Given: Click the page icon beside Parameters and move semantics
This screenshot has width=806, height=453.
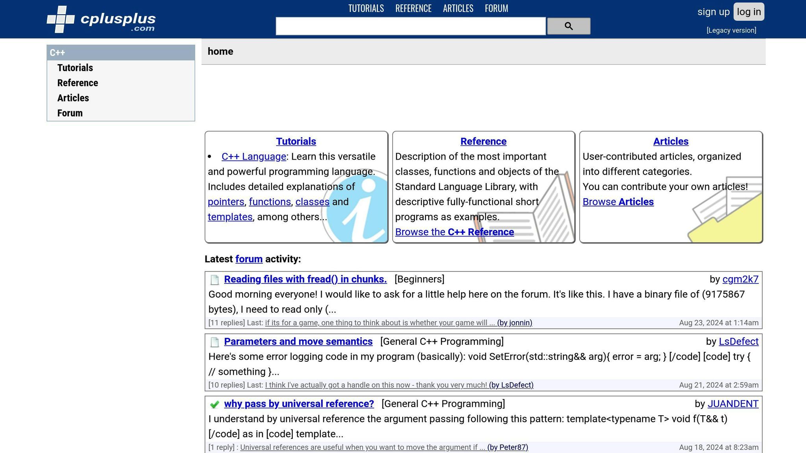Looking at the screenshot, I should tap(214, 342).
